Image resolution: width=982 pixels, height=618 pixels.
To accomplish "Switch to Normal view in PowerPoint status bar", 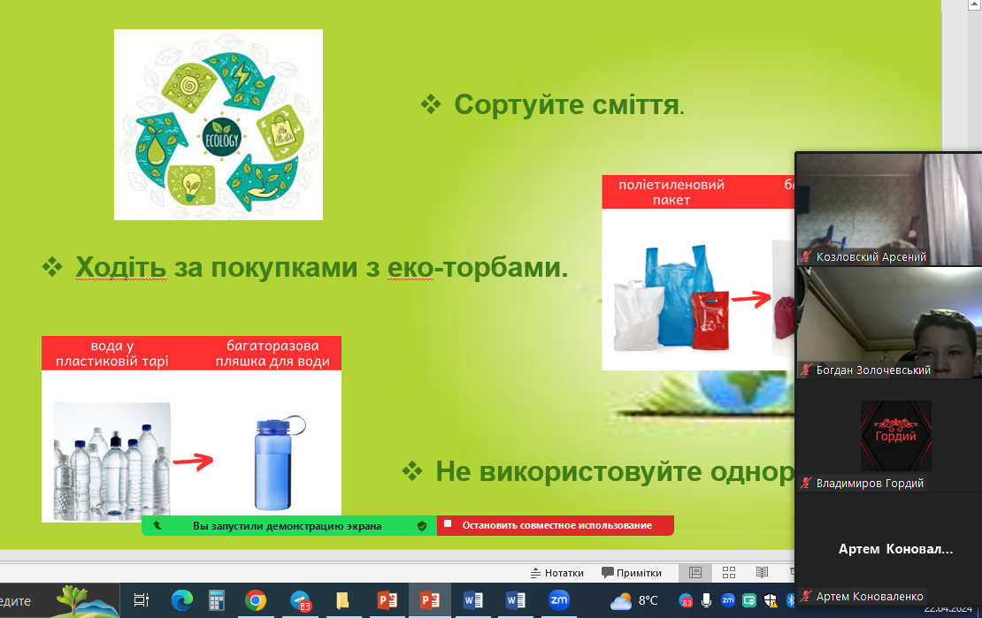I will pos(695,572).
